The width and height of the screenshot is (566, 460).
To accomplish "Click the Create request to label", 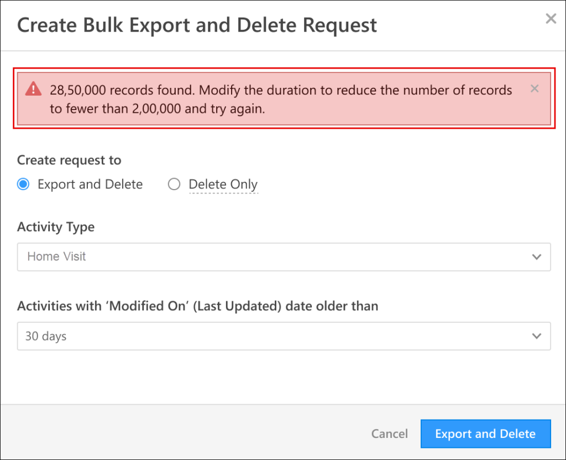I will (x=69, y=160).
